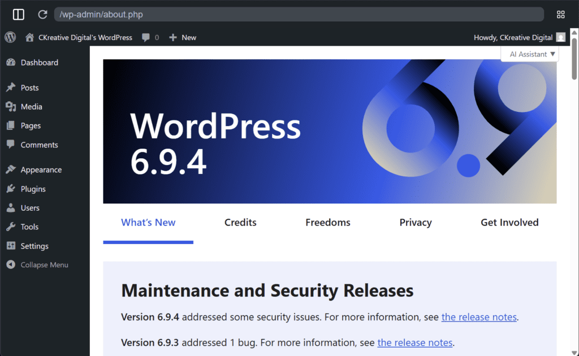The image size is (579, 356).
Task: Open the release notes for version 6.9.4
Action: (478, 317)
